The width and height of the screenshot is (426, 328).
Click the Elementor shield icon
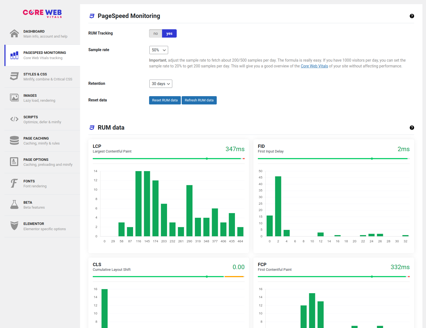pos(14,226)
